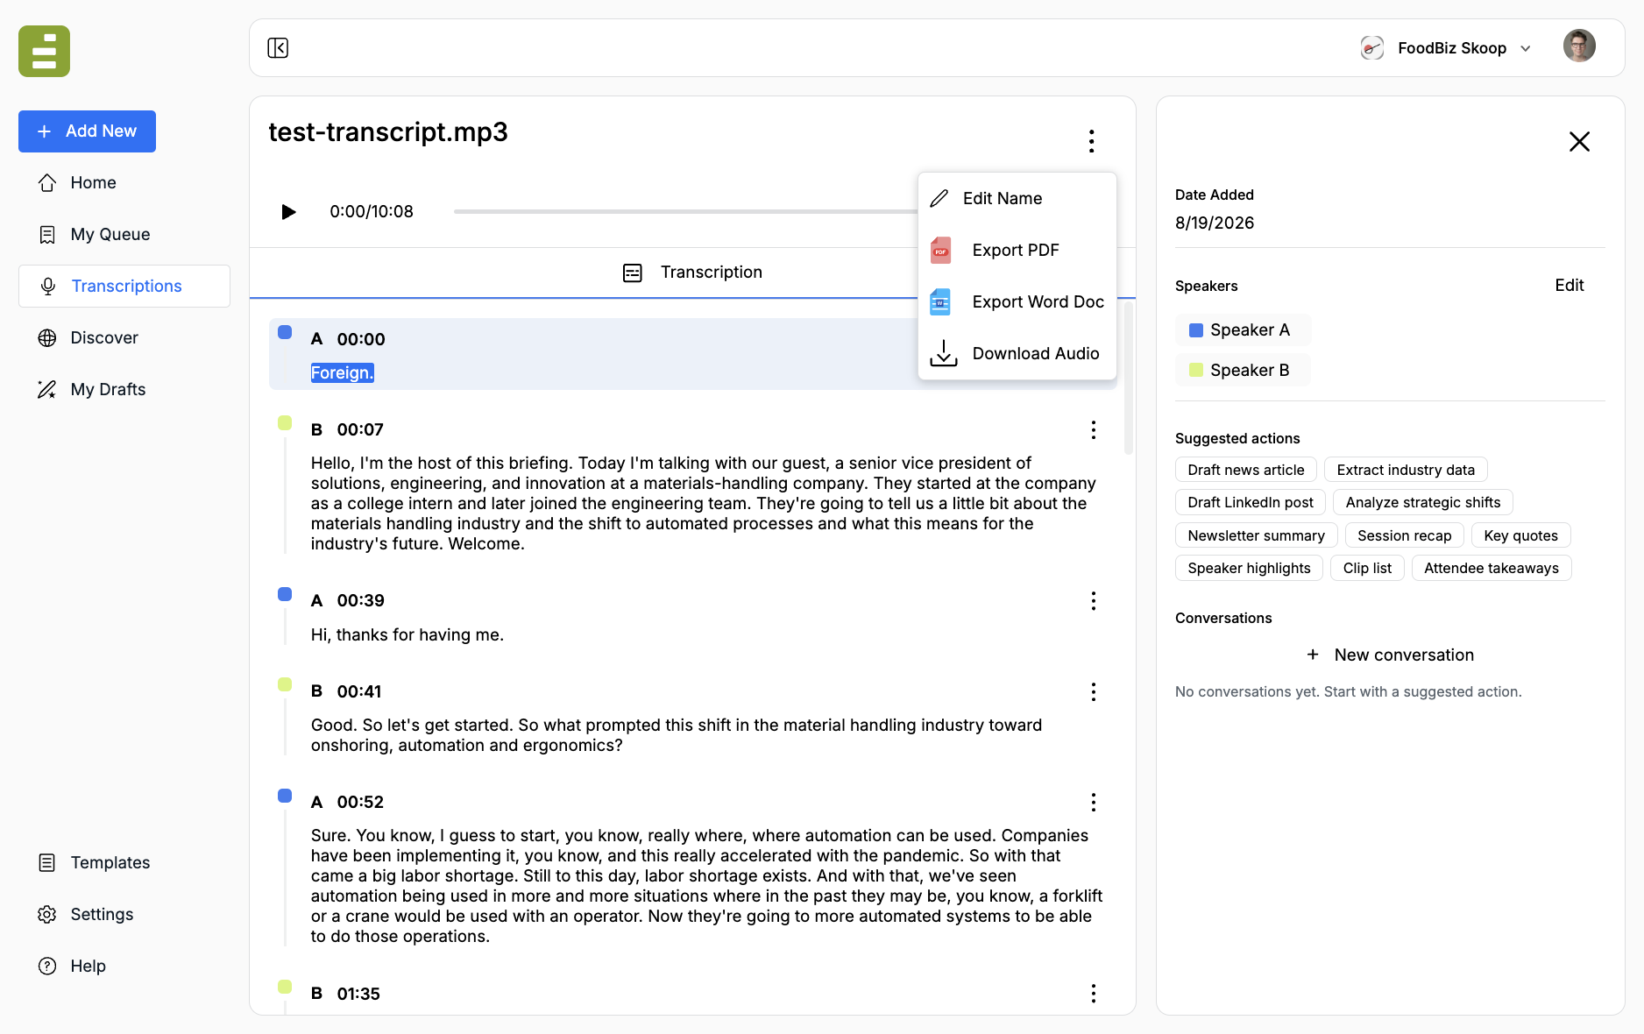
Task: Click Draft news article suggestion
Action: click(x=1245, y=470)
